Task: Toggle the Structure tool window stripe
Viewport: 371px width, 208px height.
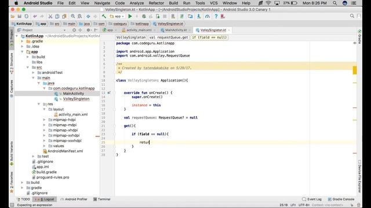Action: click(x=12, y=64)
